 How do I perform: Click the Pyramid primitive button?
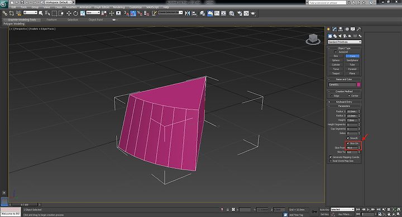pyautogui.click(x=352, y=69)
